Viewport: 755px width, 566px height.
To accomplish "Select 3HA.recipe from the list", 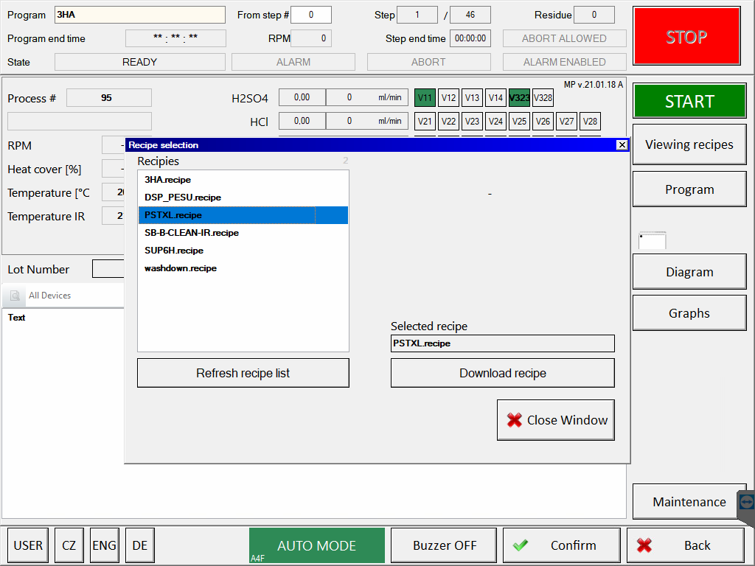I will click(168, 180).
